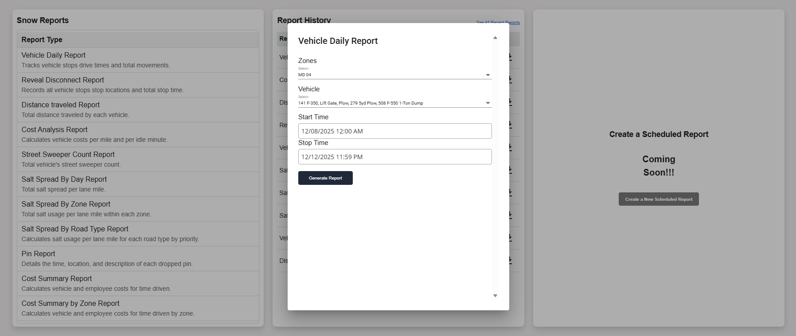Click the Zones dropdown arrow
Screen dimensions: 796x336
pos(488,75)
